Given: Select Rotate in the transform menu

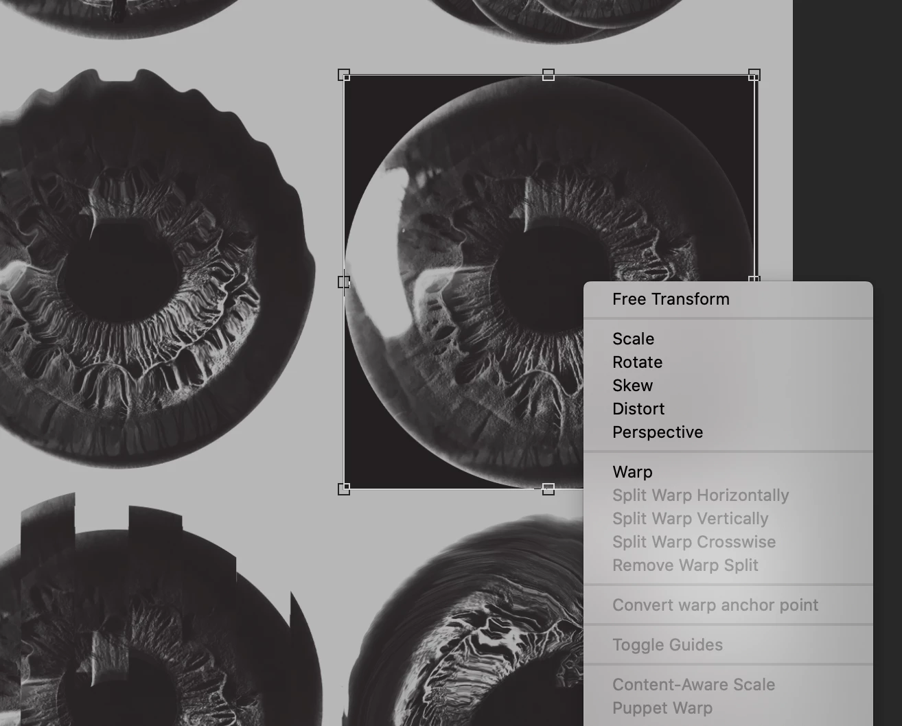Looking at the screenshot, I should point(728,362).
